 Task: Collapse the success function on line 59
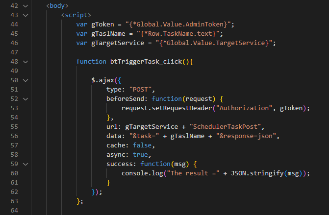click(25, 164)
